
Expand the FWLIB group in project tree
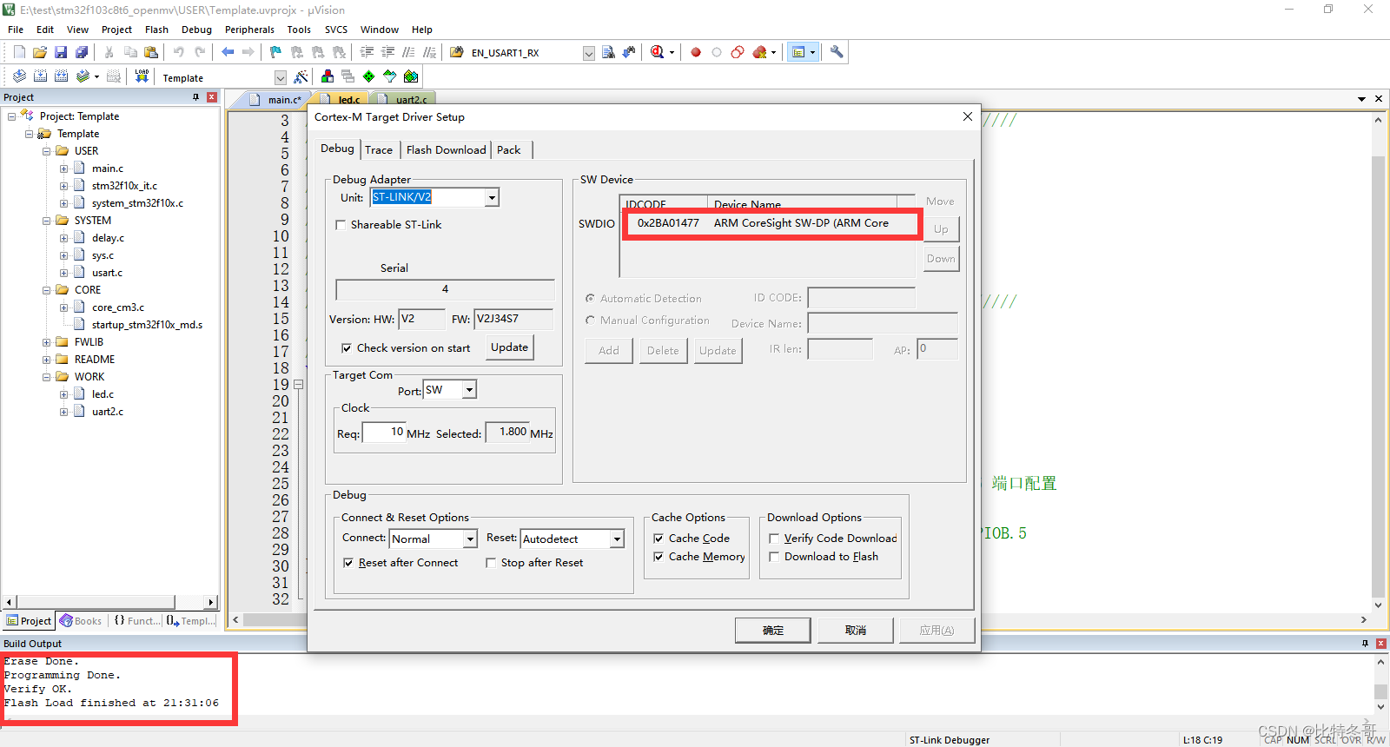pos(47,342)
